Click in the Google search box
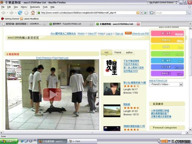Viewport: 192px width, 144px height. (171, 13)
